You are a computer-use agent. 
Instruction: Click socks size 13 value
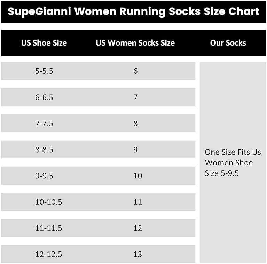pos(138,254)
